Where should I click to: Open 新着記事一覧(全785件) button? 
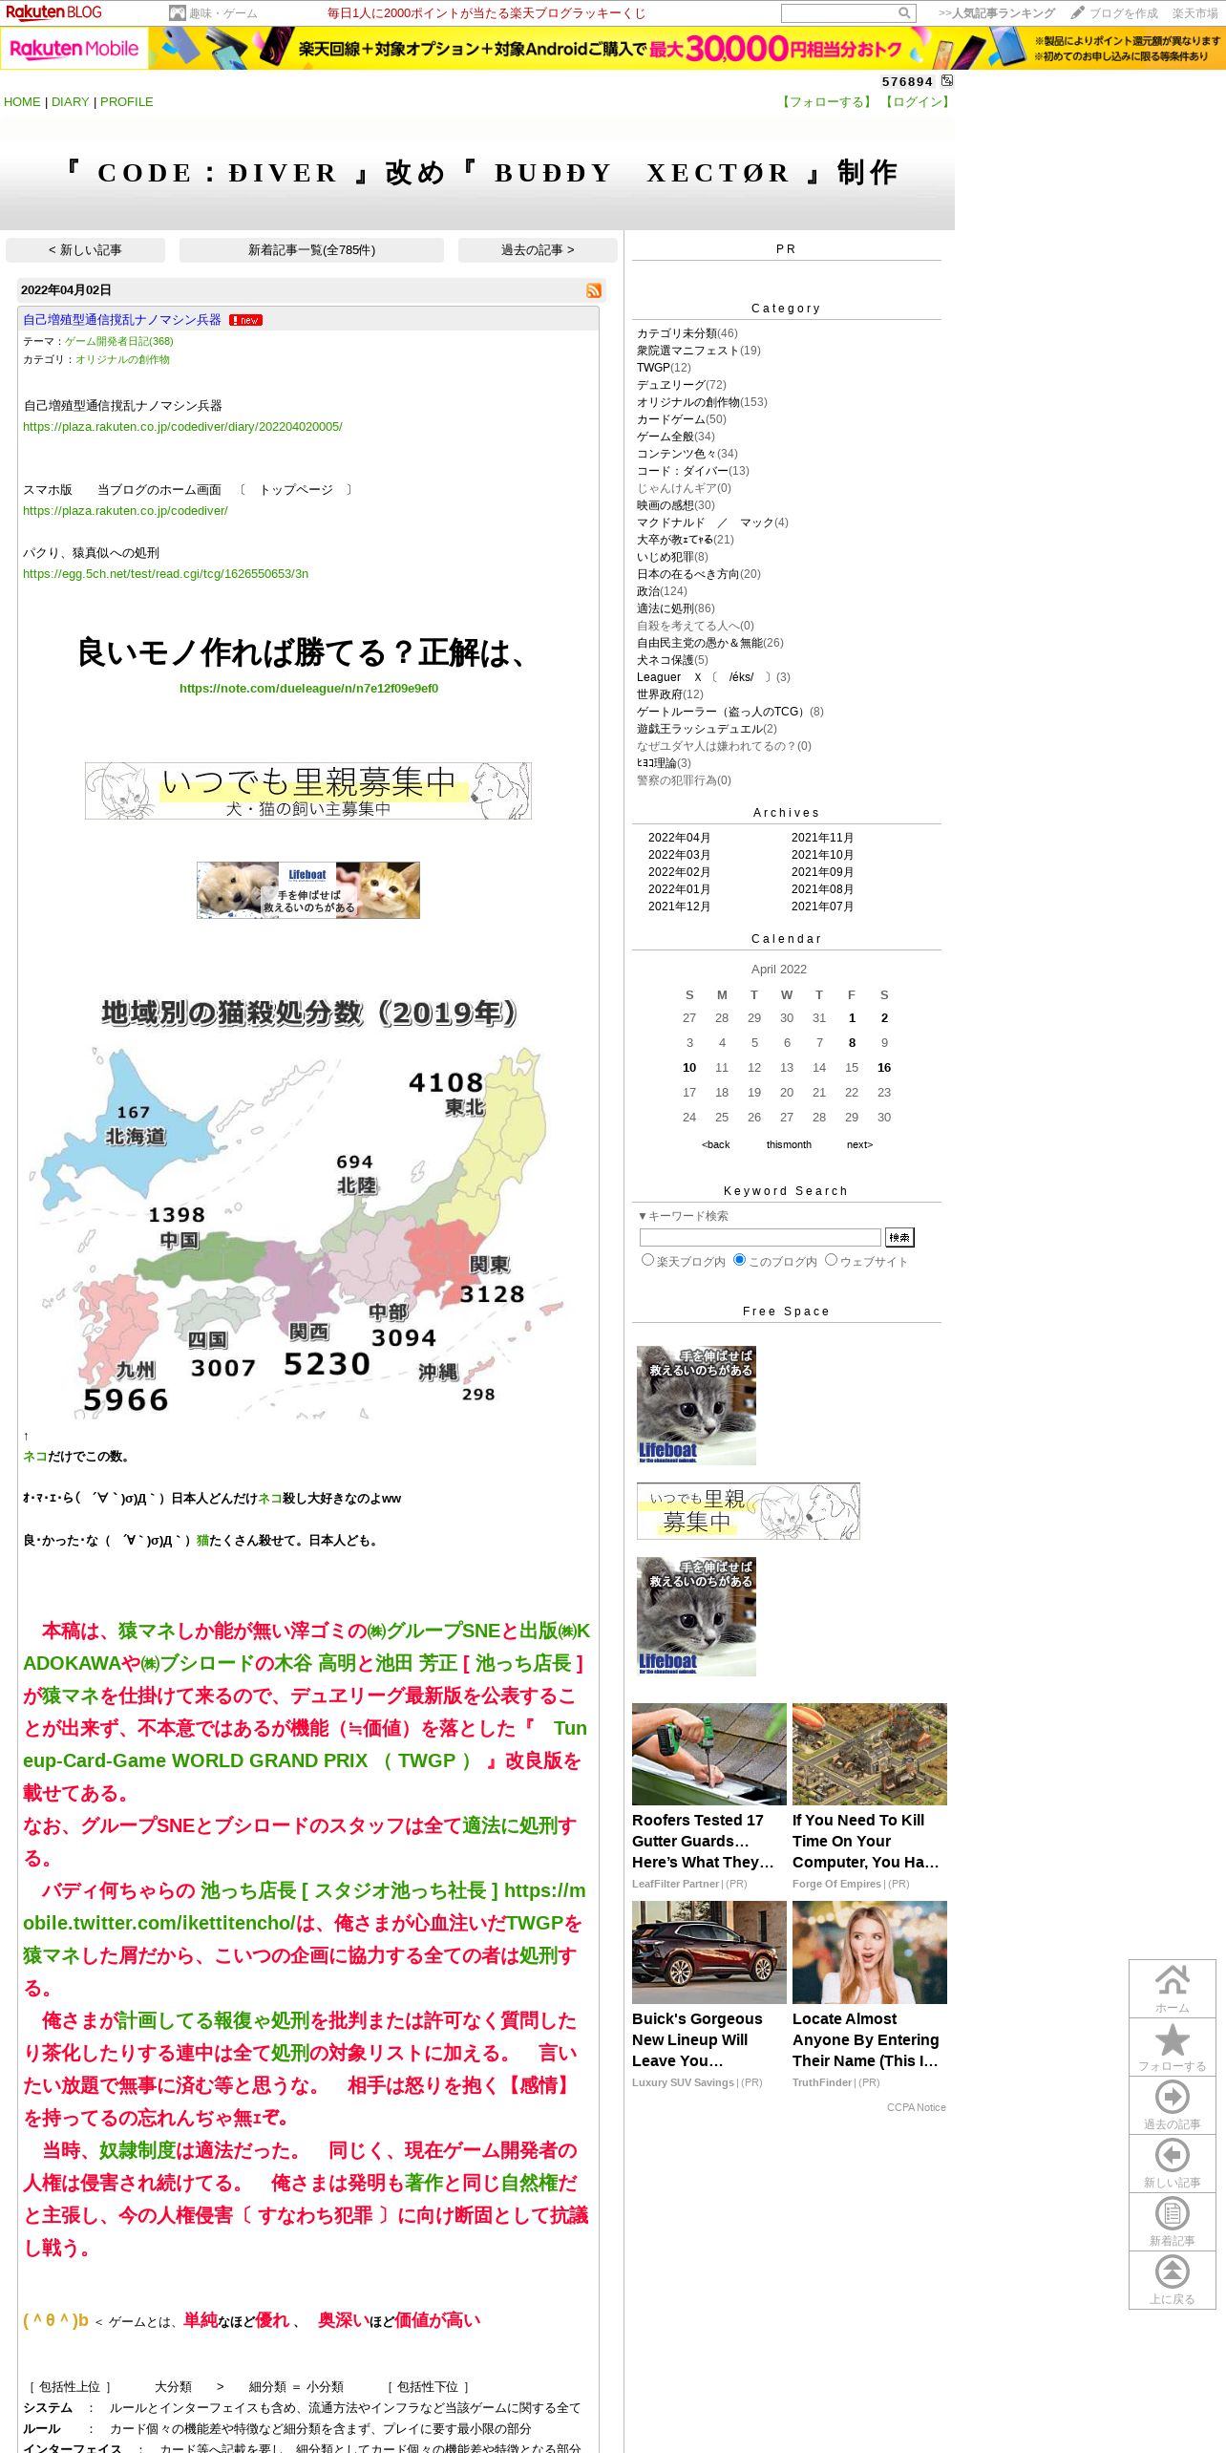[x=311, y=250]
